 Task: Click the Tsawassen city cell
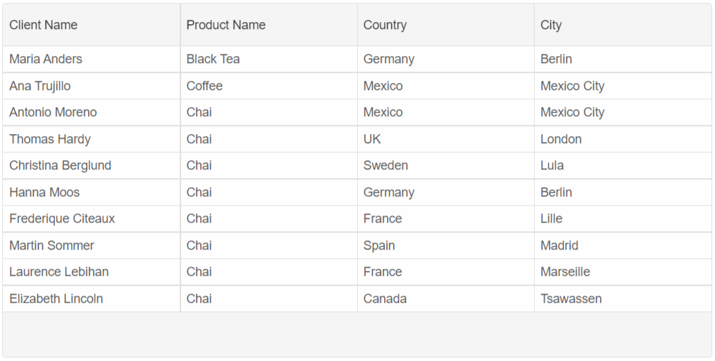click(x=571, y=299)
